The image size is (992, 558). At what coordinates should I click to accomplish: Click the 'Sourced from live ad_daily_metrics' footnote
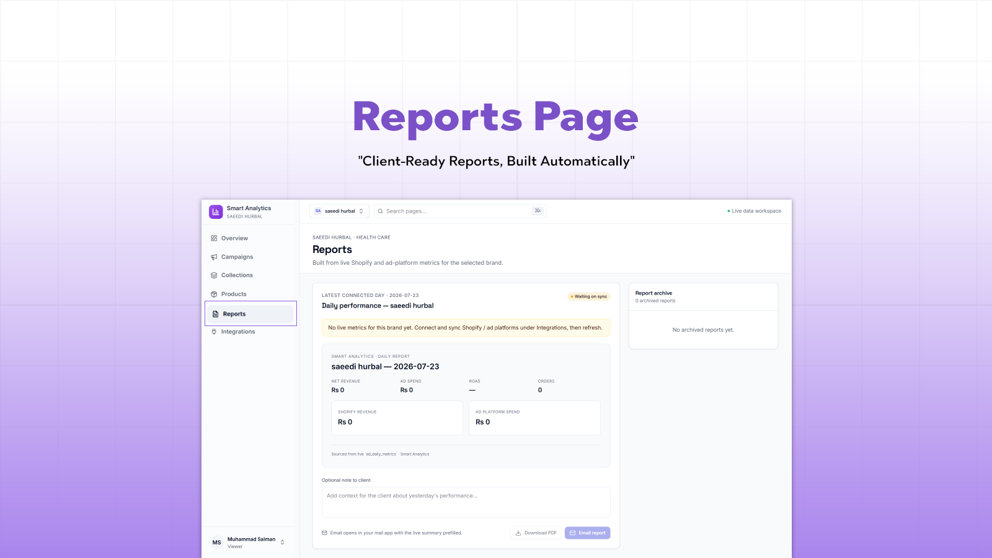point(380,454)
